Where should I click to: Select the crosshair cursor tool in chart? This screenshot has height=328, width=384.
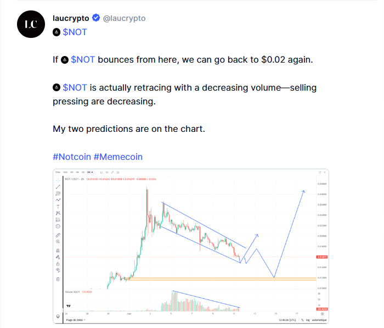pos(58,180)
